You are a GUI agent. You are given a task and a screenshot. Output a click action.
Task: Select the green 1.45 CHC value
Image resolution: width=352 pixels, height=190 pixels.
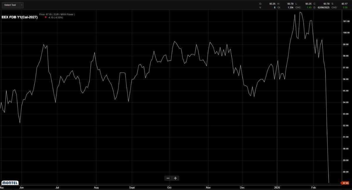click(309, 7)
